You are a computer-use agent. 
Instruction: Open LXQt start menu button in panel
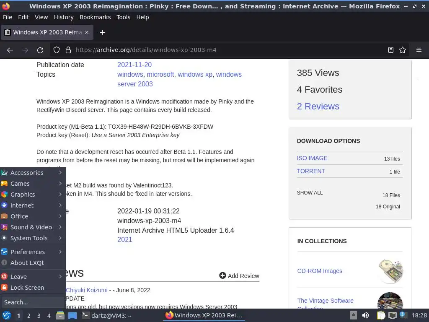click(x=6, y=315)
